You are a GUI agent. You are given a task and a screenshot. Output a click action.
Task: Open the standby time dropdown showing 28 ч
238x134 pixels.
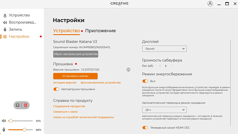(x=164, y=110)
